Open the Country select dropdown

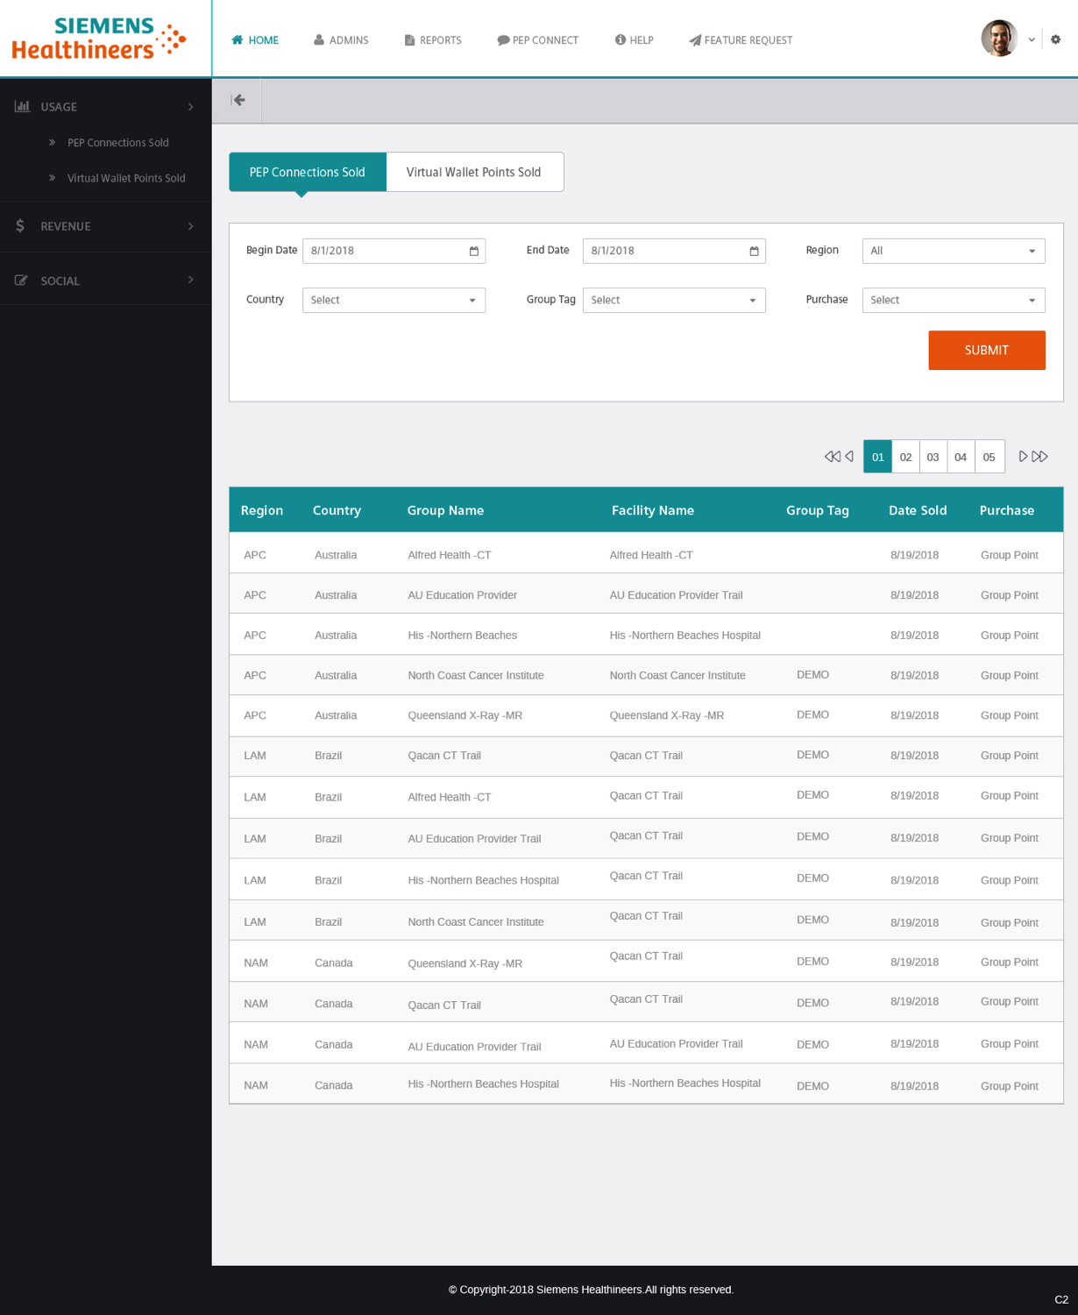coord(394,300)
